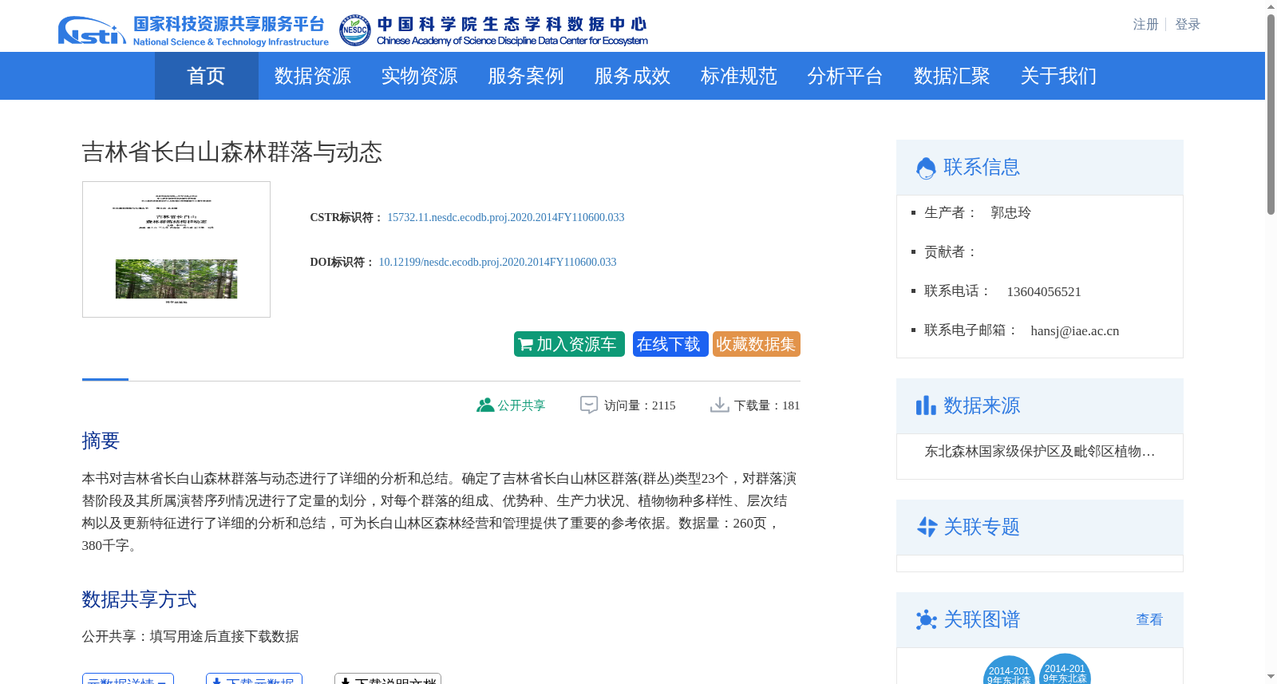Click the dataset title 吉林省长白山森林群落与动态
This screenshot has width=1277, height=684.
click(232, 152)
